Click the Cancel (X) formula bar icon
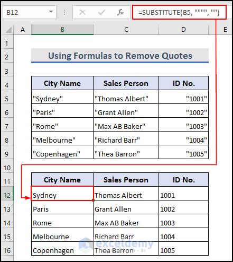The image size is (233, 262). click(x=82, y=12)
